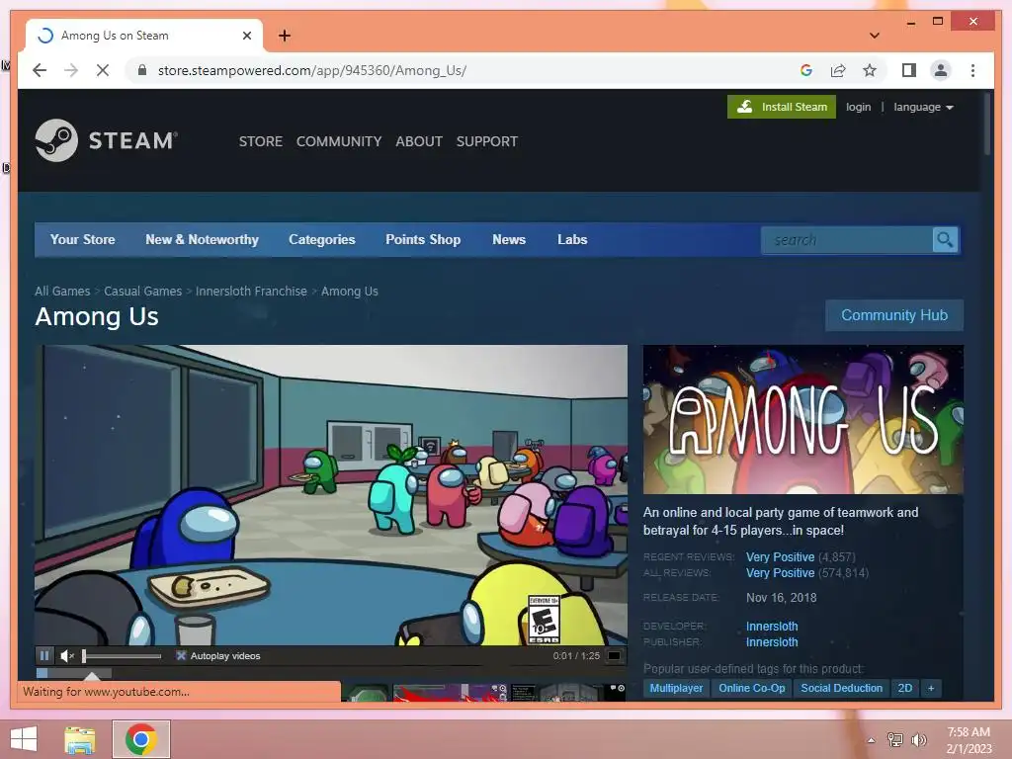Click the browser forward arrow
The width and height of the screenshot is (1012, 759).
(x=71, y=70)
